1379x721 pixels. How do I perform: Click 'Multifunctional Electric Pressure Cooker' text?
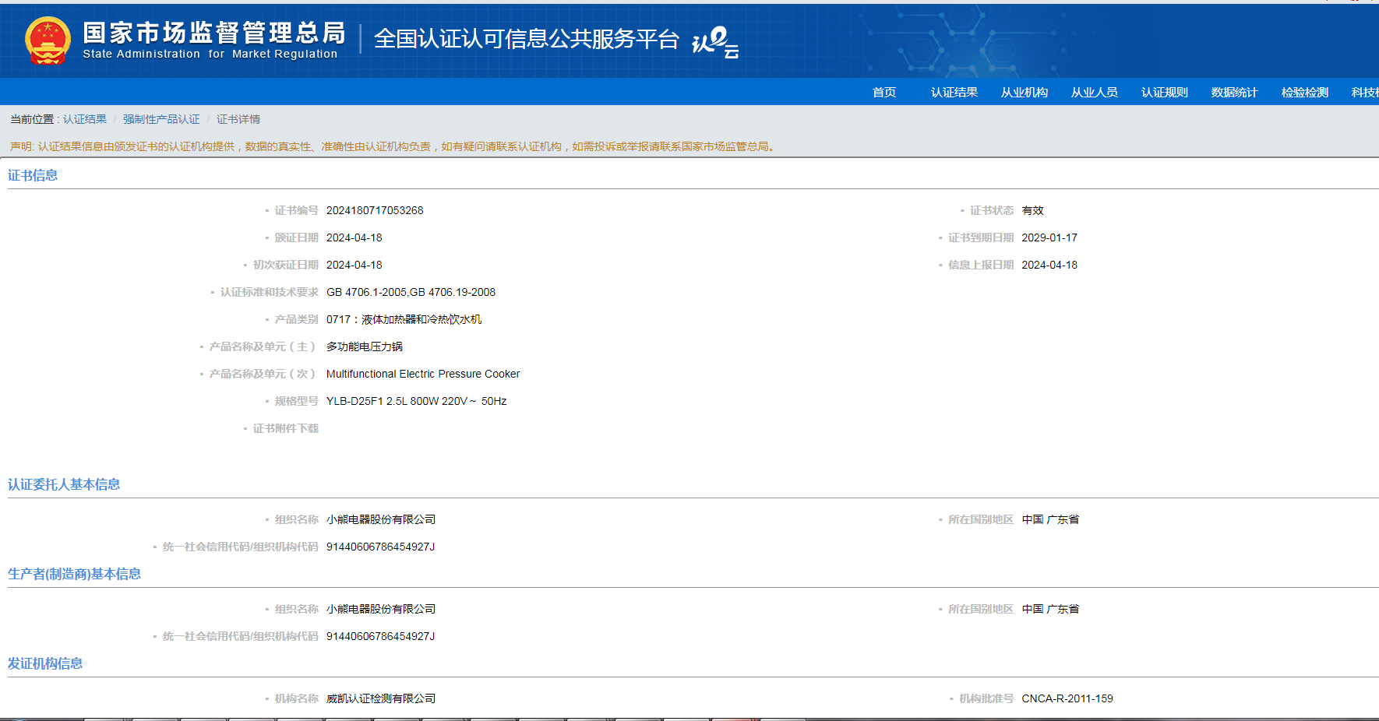coord(423,374)
